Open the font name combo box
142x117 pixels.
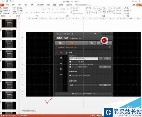[31, 9]
